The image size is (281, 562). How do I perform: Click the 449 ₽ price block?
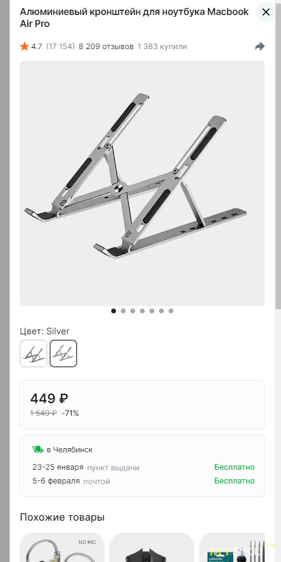pos(142,404)
